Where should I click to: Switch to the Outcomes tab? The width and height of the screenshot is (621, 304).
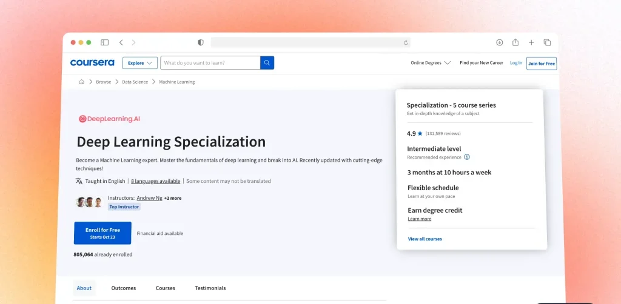124,288
